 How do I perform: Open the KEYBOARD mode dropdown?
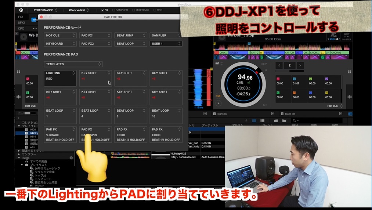coord(60,44)
